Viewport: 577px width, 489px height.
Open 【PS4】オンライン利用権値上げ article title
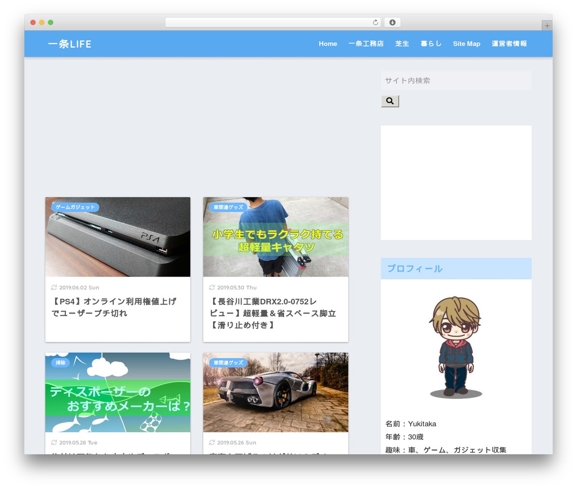[114, 307]
